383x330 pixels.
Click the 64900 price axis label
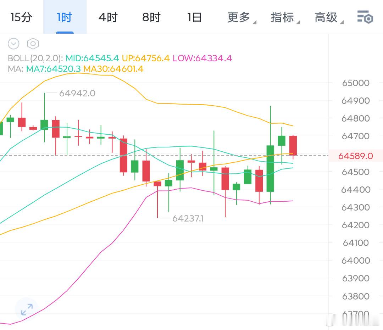(x=356, y=101)
